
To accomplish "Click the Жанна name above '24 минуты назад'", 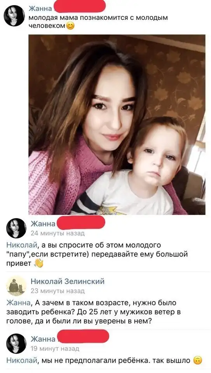I will tap(43, 224).
